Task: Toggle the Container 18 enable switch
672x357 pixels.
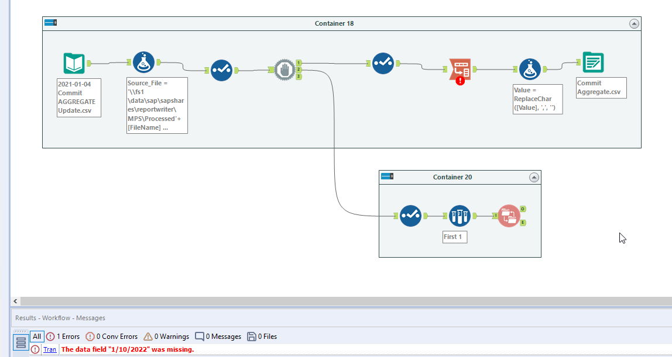Action: 51,23
